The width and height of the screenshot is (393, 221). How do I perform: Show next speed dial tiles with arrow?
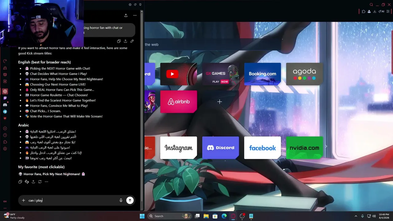click(x=326, y=146)
